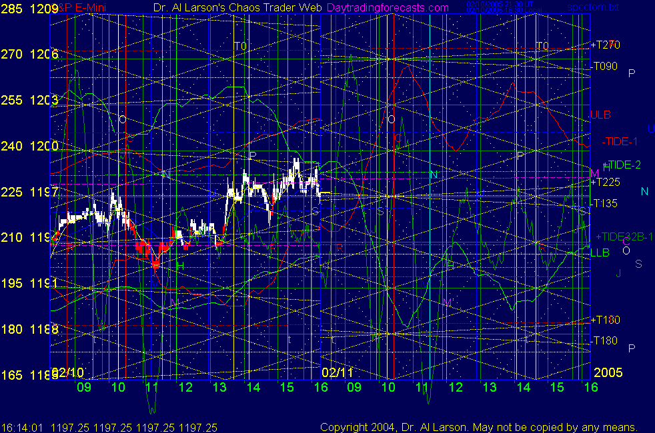The height and width of the screenshot is (433, 655).
Task: Click the green J planet letter beside the chart
Action: click(x=619, y=274)
